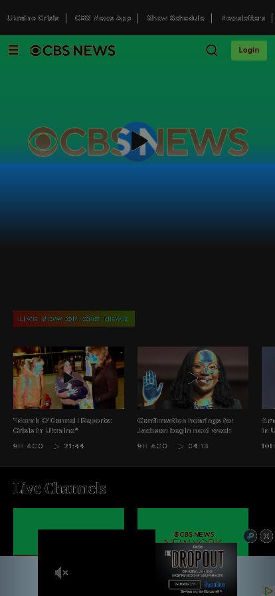Open the hamburger navigation menu
The image size is (275, 596).
coord(13,50)
